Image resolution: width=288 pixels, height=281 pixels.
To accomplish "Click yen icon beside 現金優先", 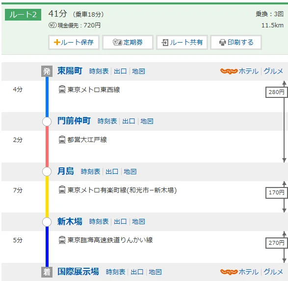I will pyautogui.click(x=52, y=25).
